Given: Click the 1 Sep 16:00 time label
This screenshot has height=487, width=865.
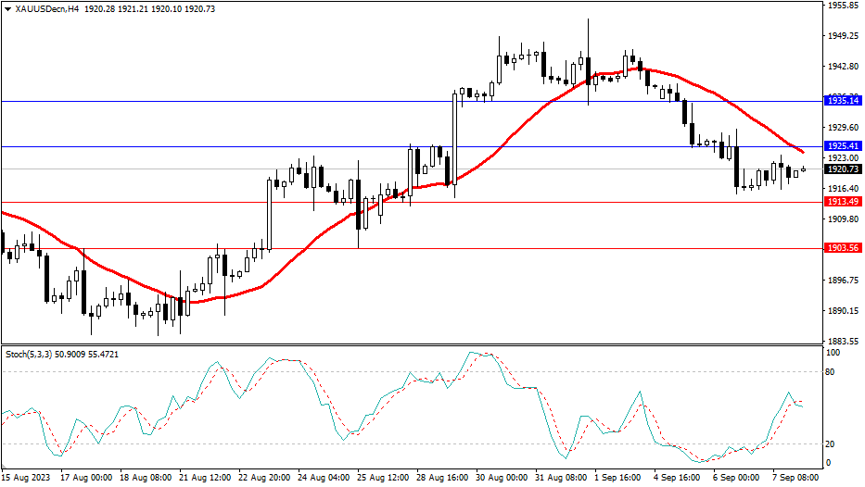Looking at the screenshot, I should pos(616,478).
